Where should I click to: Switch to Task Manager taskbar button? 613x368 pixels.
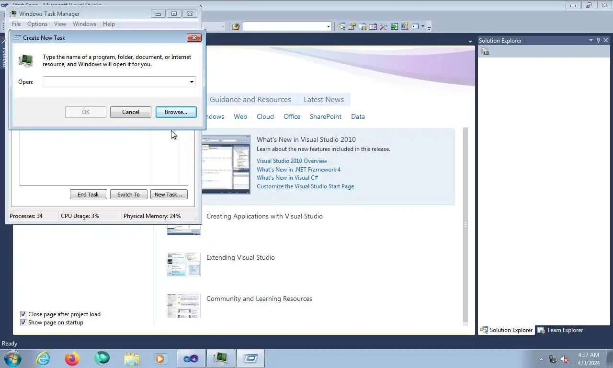[220, 358]
